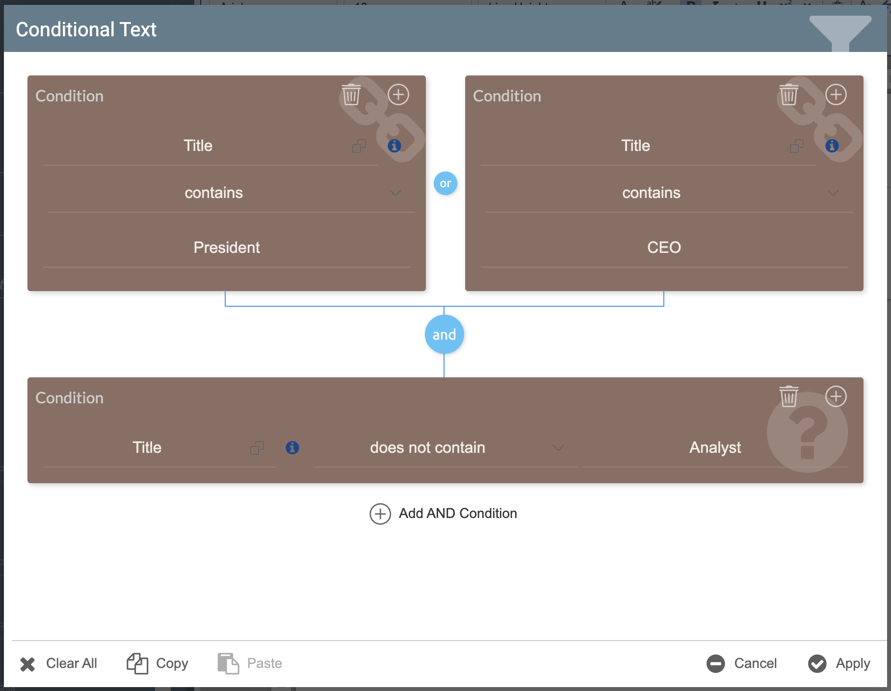
Task: Delete the Analyst condition with its trash icon
Action: tap(788, 396)
